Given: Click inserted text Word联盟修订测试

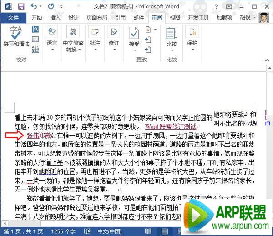Looking at the screenshot, I should pyautogui.click(x=171, y=126).
